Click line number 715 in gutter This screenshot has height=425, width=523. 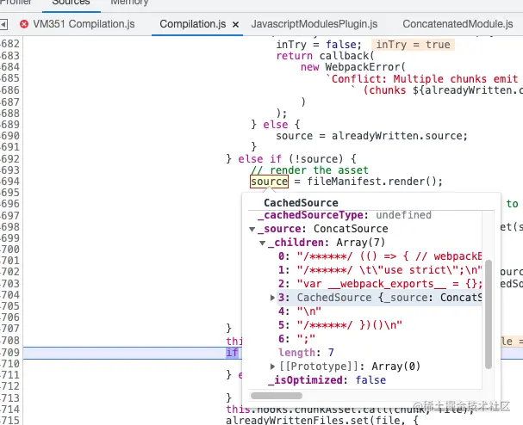[10, 420]
